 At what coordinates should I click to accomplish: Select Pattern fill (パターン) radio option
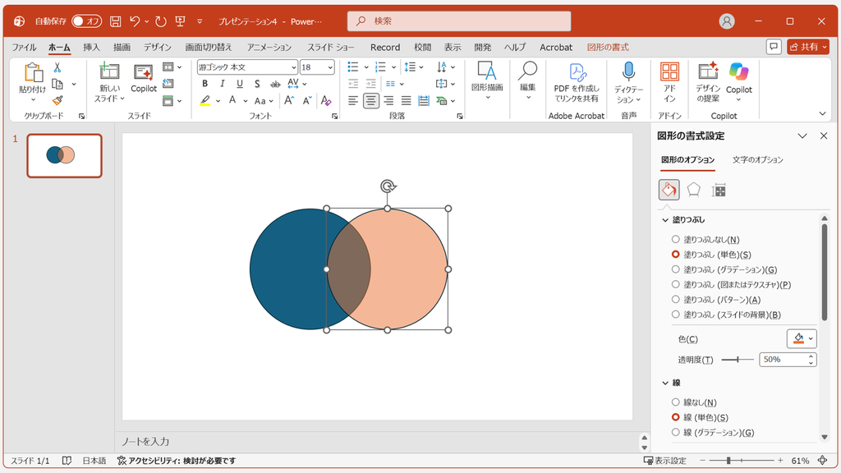675,299
